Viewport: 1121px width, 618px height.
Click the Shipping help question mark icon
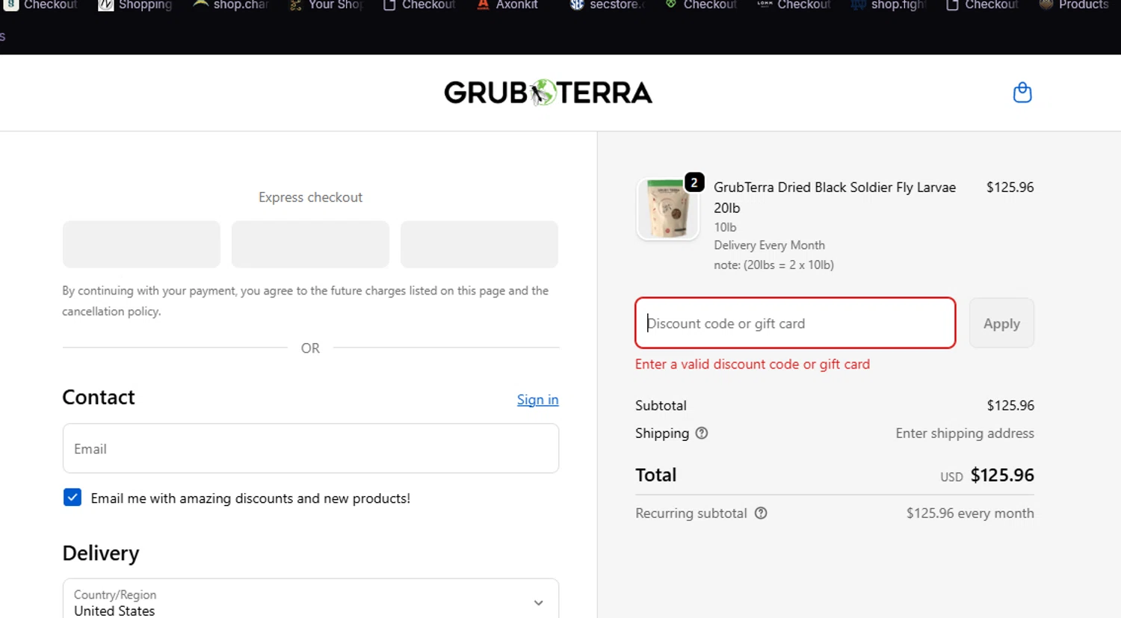point(701,433)
